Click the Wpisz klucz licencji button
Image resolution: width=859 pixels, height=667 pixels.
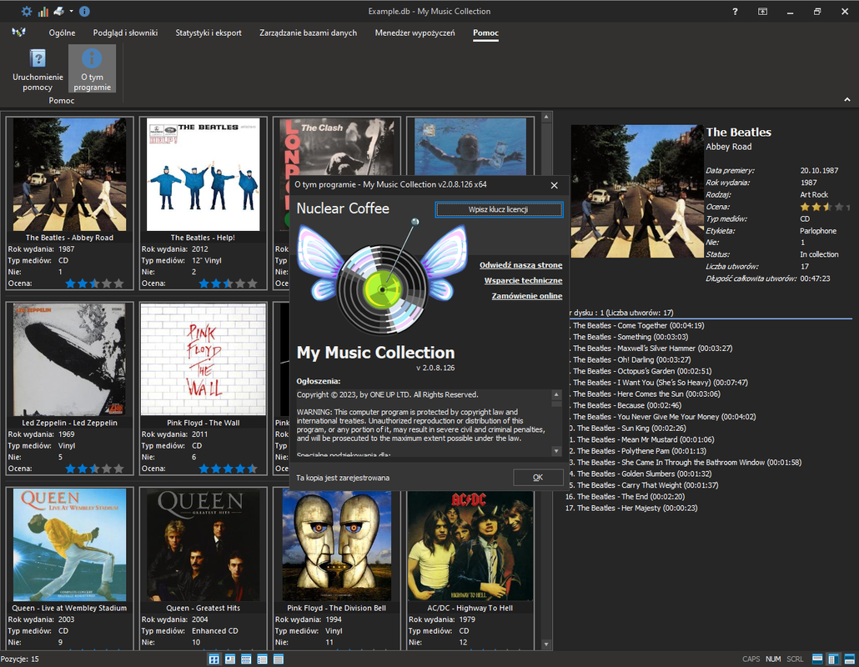[499, 210]
